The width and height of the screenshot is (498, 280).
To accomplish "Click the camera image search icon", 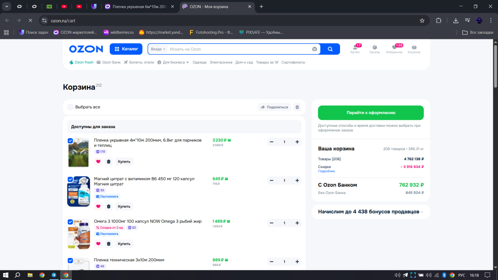I will [314, 49].
